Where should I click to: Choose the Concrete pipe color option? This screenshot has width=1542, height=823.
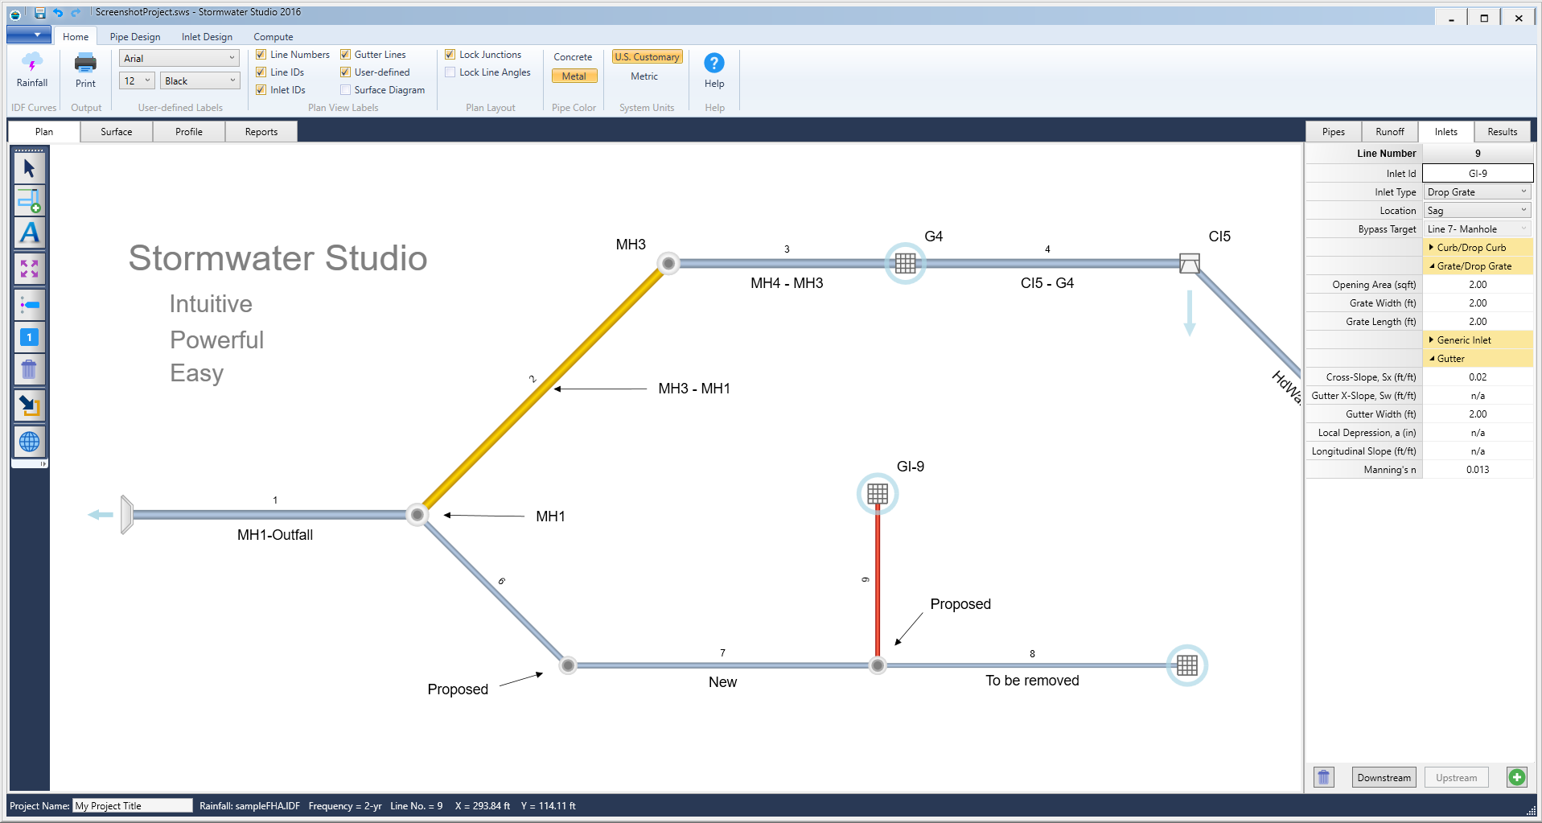point(573,57)
